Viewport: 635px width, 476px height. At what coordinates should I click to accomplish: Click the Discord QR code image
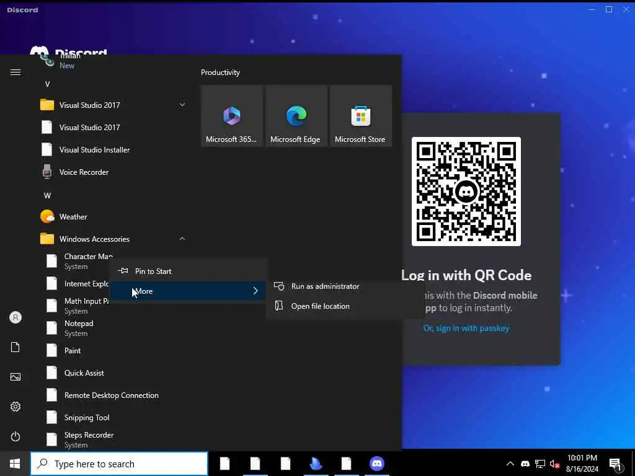click(466, 192)
